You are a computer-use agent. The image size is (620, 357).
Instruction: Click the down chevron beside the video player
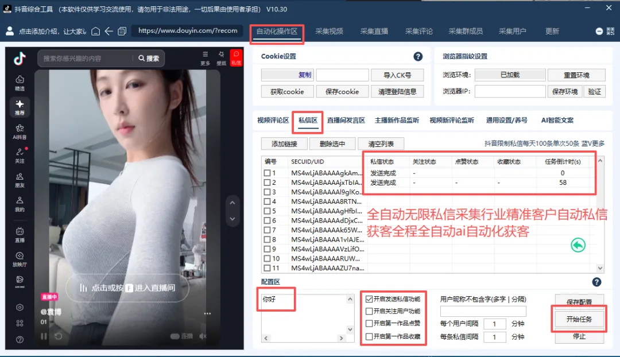(232, 218)
